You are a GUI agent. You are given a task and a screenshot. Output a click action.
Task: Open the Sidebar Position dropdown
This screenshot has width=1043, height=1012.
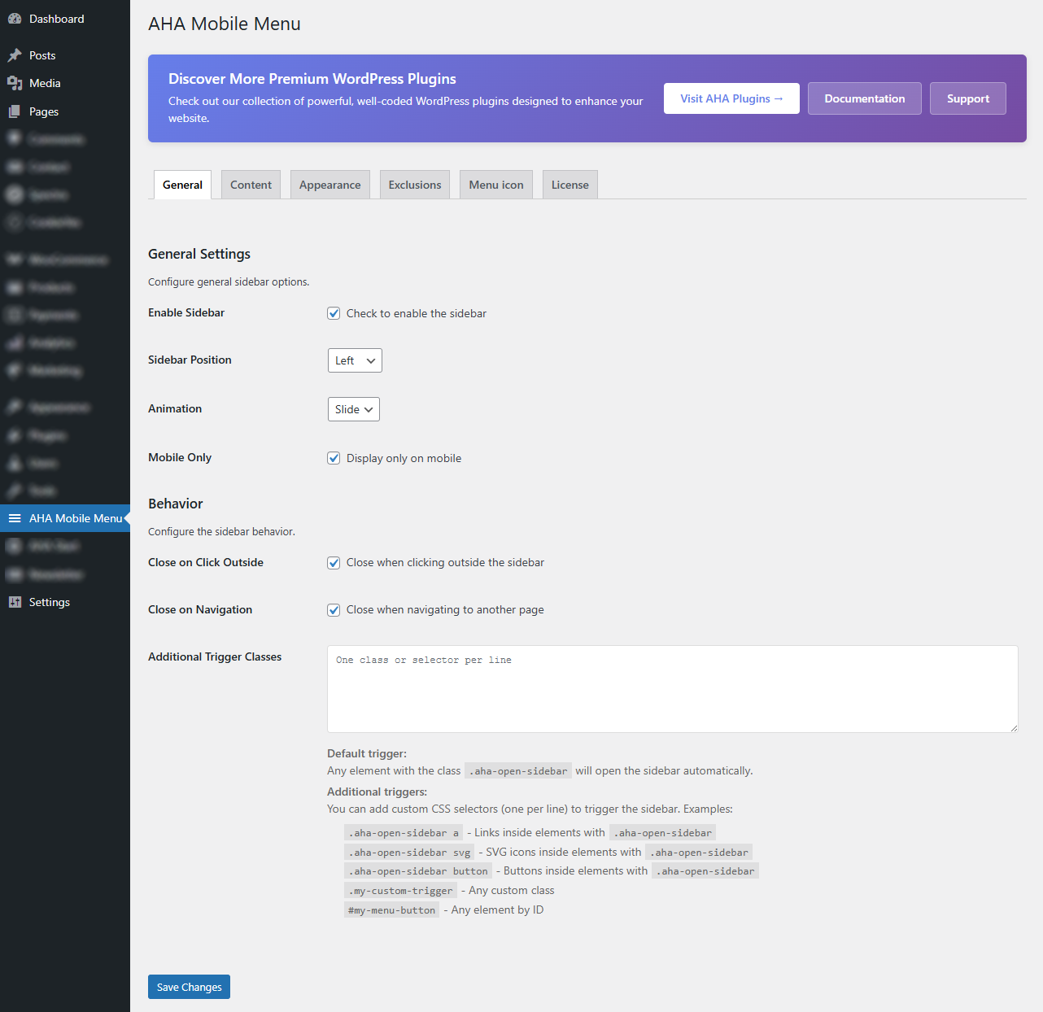point(355,360)
